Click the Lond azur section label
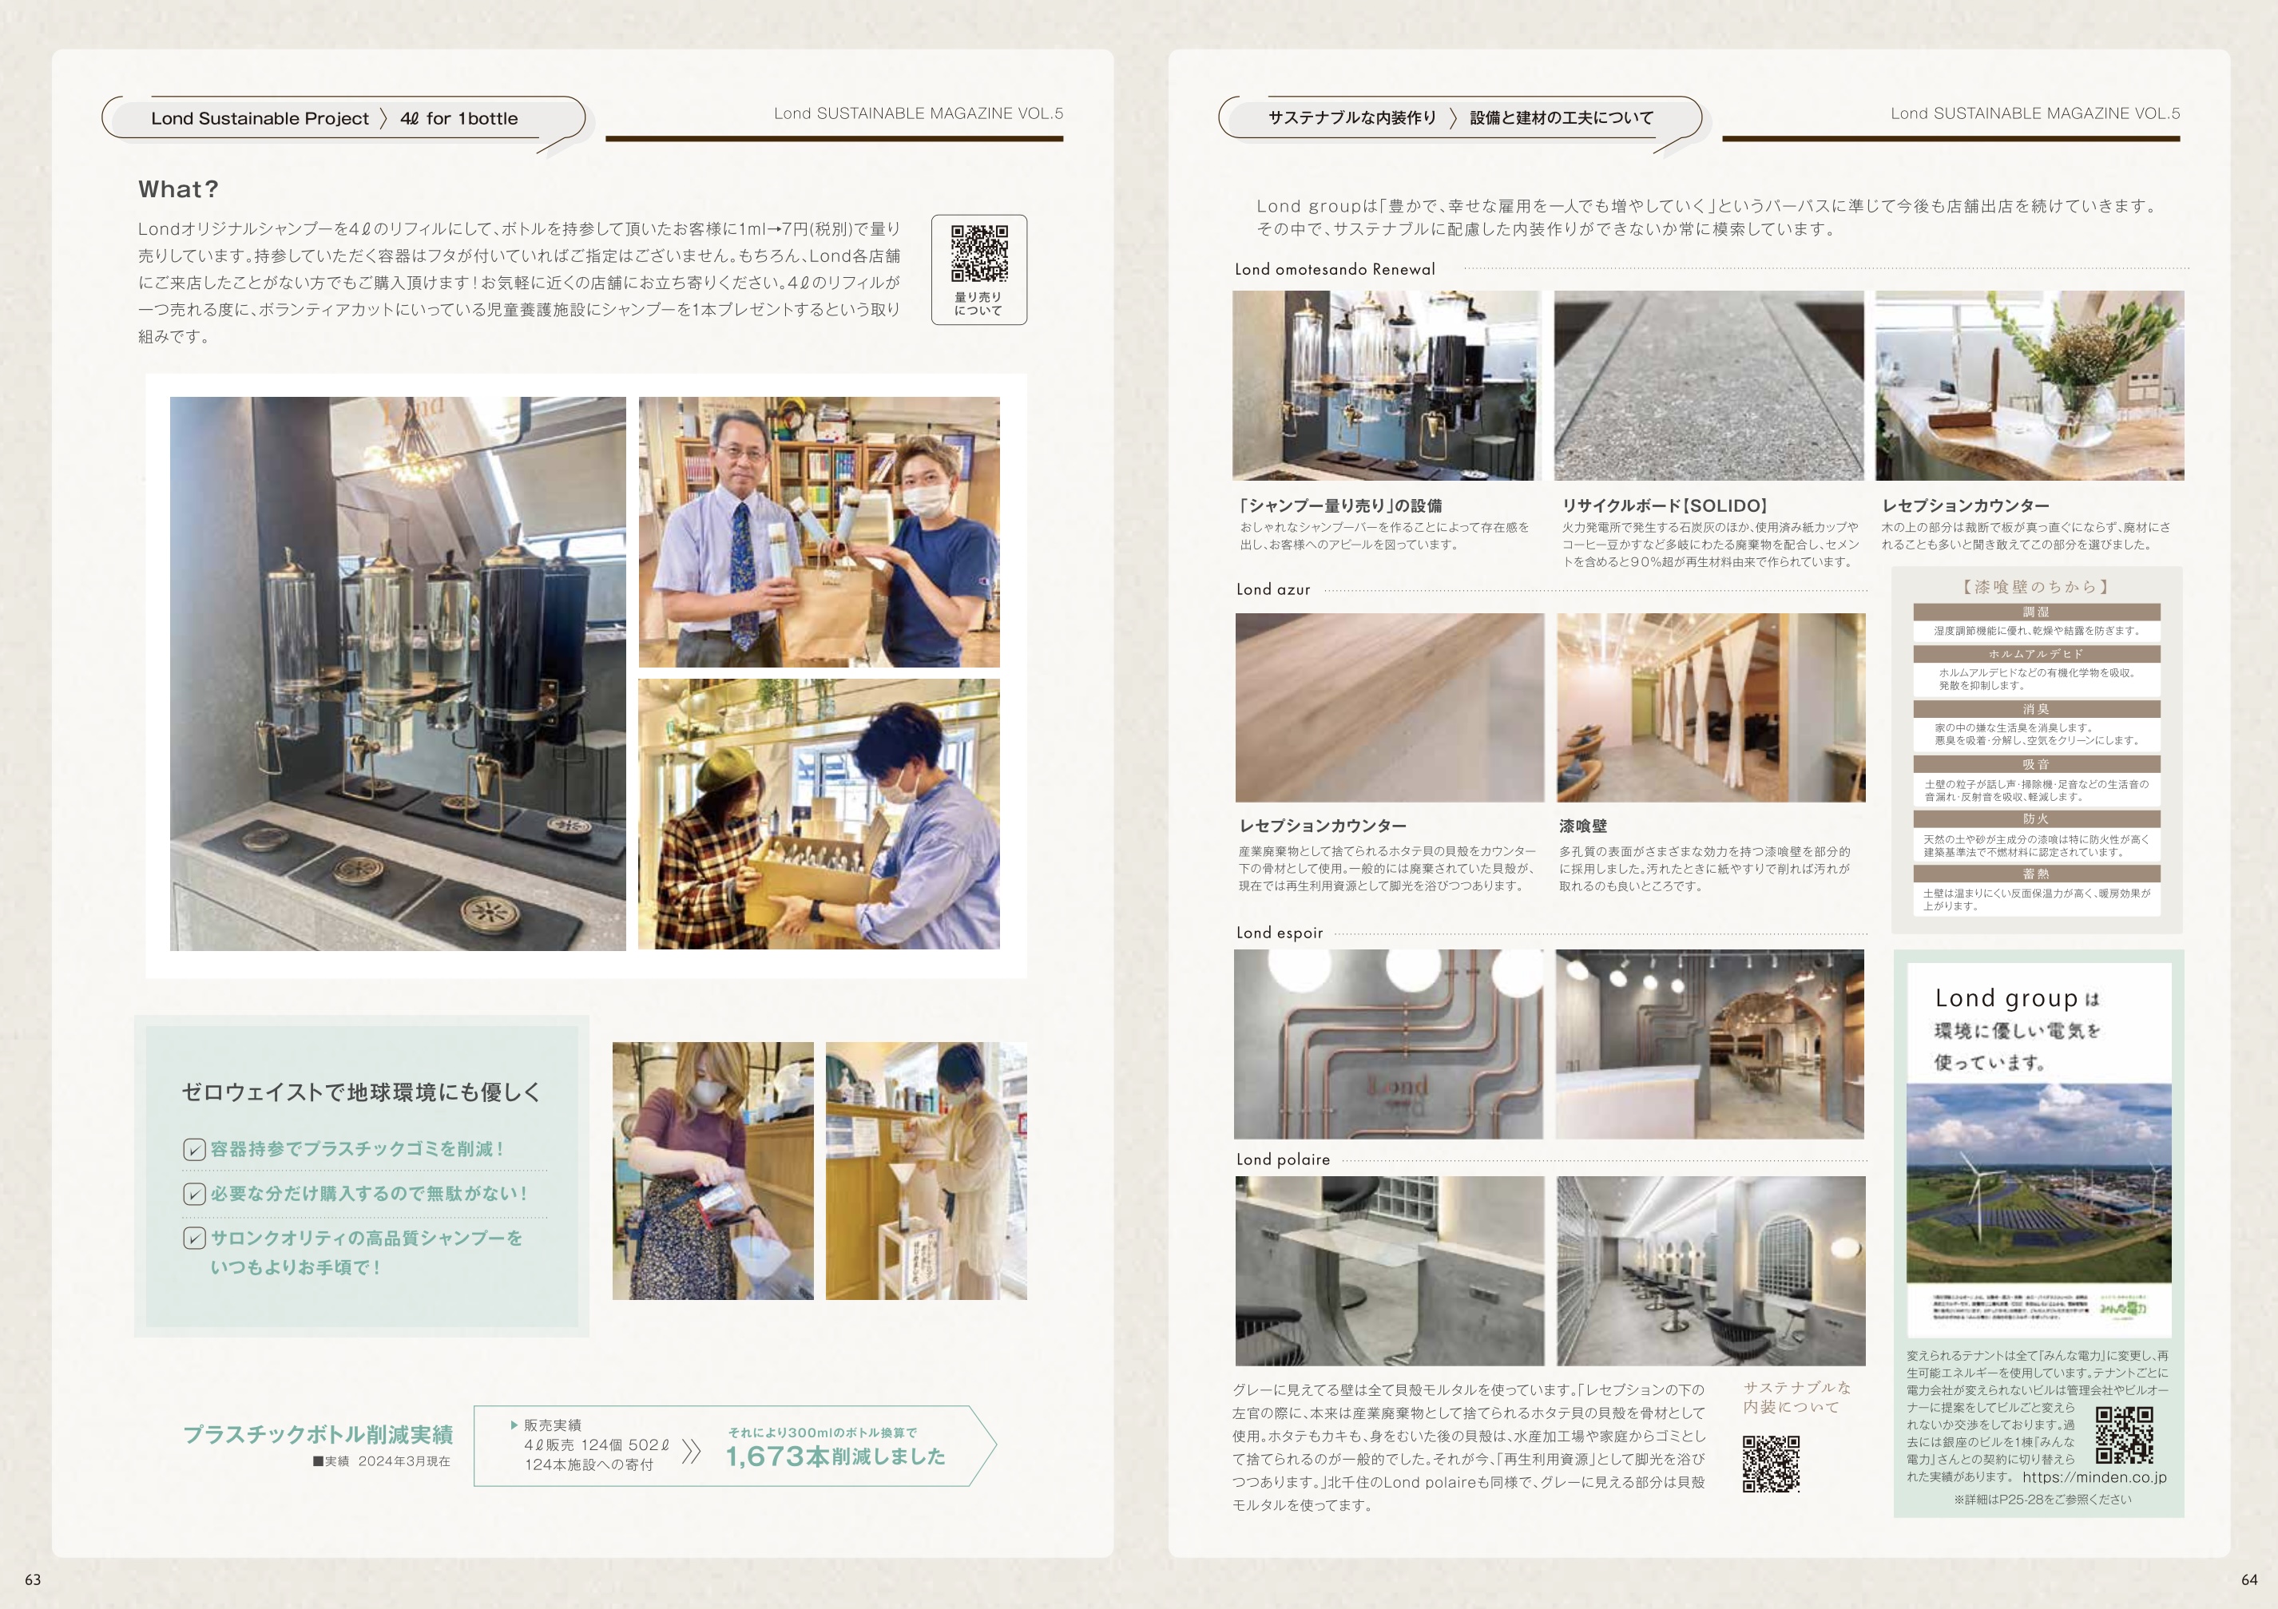 click(1273, 589)
